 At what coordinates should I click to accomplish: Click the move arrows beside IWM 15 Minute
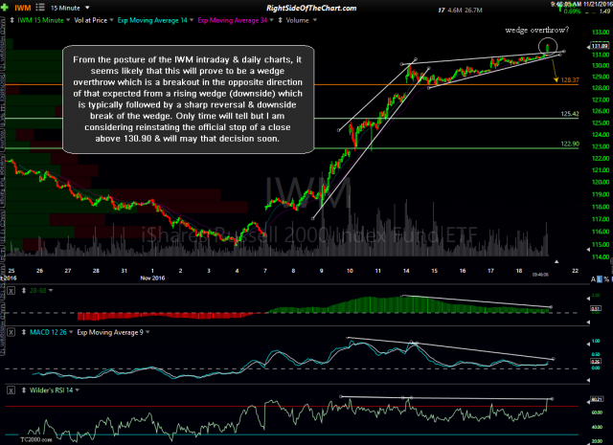coord(12,20)
